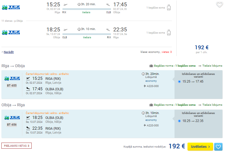Image resolution: width=226 pixels, height=155 pixels.
Task: Select the 18:25 → 22:35 departure option
Action: tap(179, 121)
